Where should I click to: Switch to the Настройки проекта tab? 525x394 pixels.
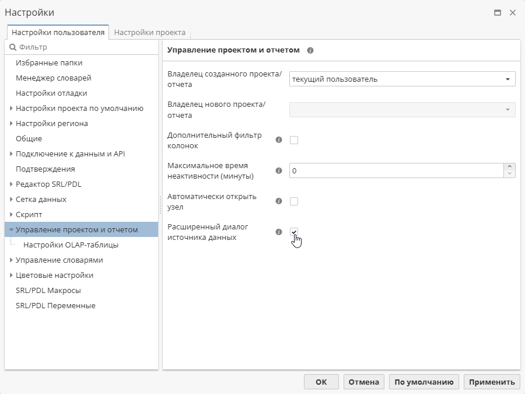coord(149,33)
